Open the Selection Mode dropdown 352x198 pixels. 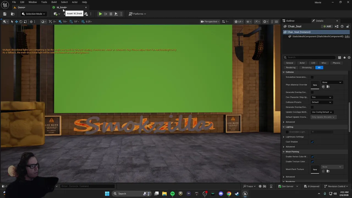[x=34, y=14]
